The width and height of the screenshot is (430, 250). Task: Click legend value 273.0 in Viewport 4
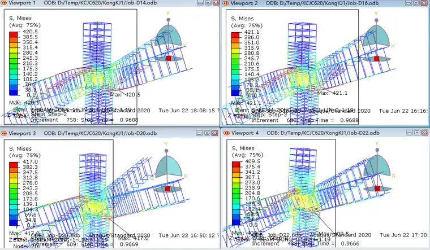[252, 182]
